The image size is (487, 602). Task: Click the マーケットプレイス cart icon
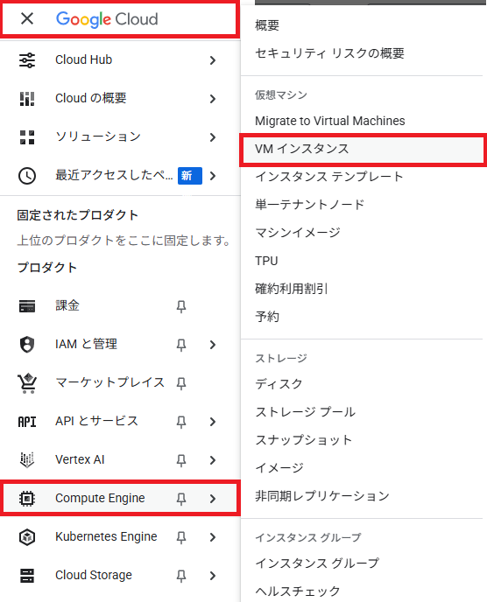pos(27,382)
